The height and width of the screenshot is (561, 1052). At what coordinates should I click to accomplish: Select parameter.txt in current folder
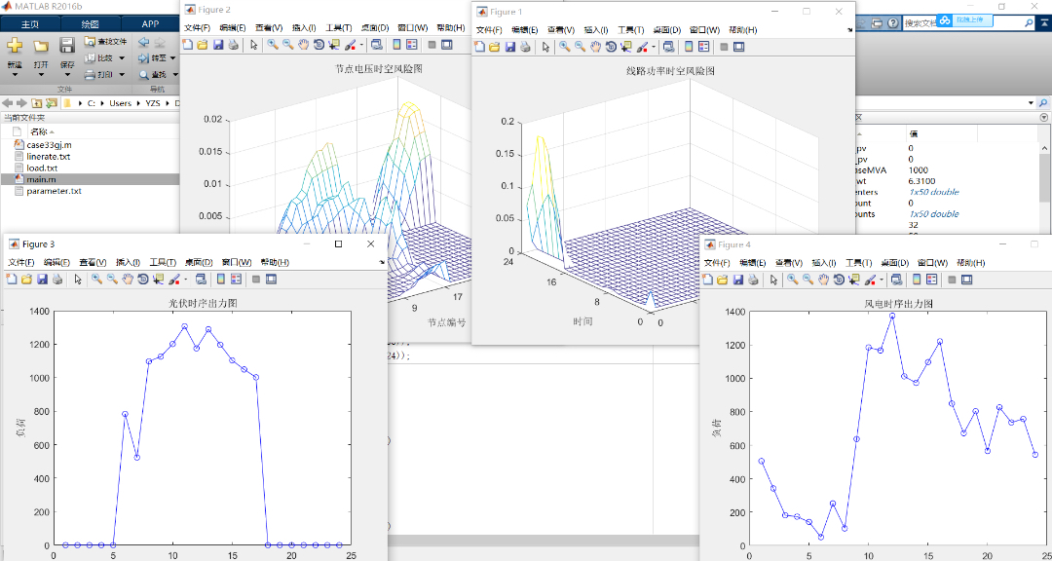(54, 191)
